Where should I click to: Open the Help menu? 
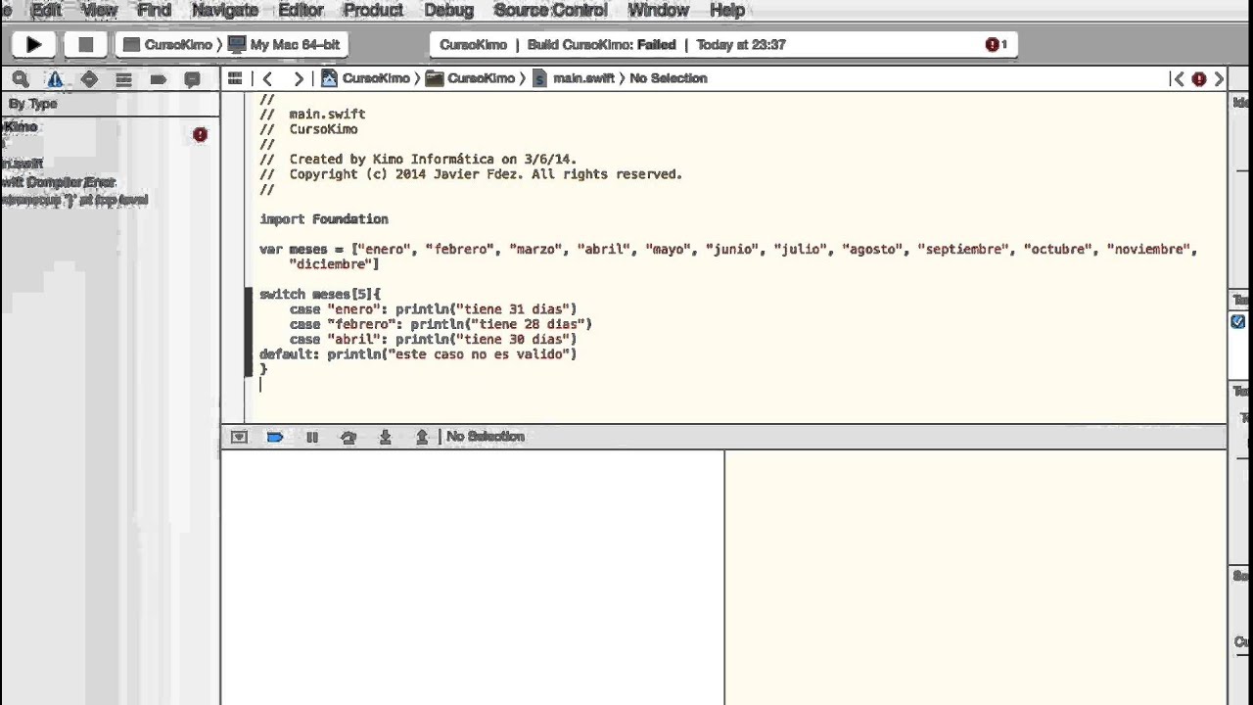click(727, 10)
